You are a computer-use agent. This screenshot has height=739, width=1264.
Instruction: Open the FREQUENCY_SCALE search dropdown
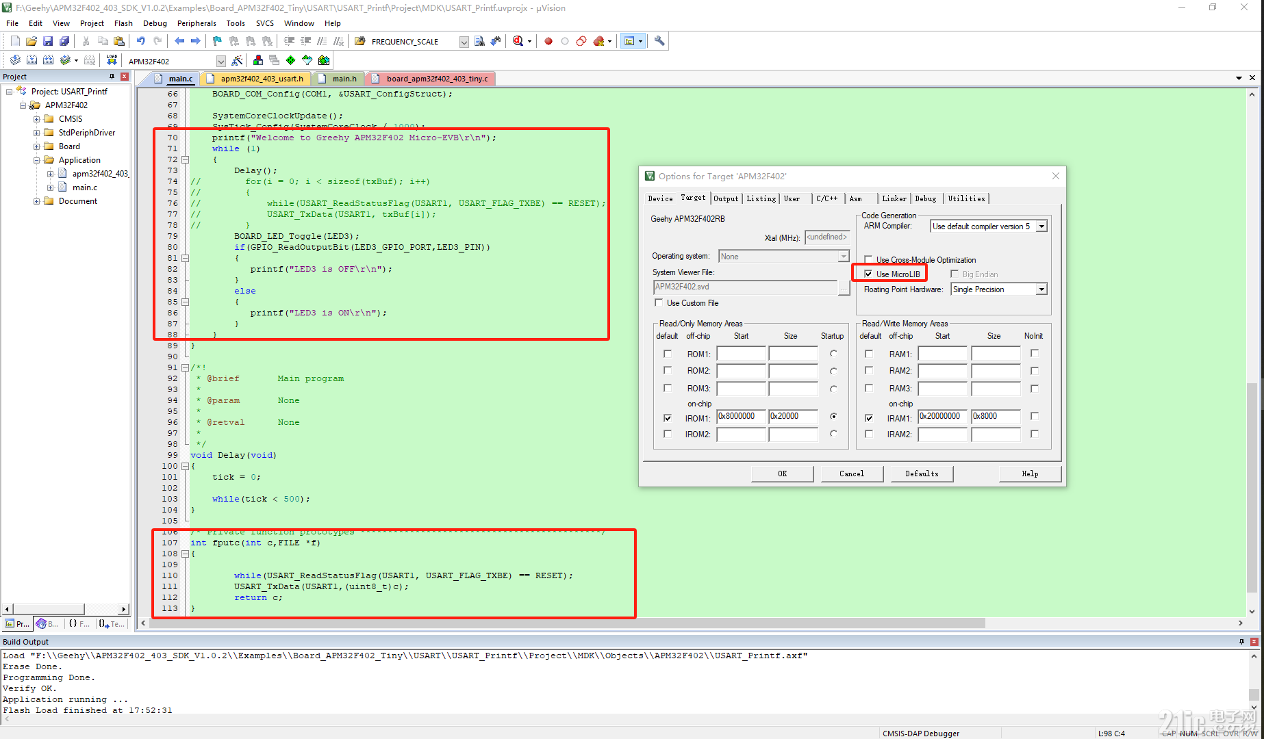pyautogui.click(x=464, y=42)
